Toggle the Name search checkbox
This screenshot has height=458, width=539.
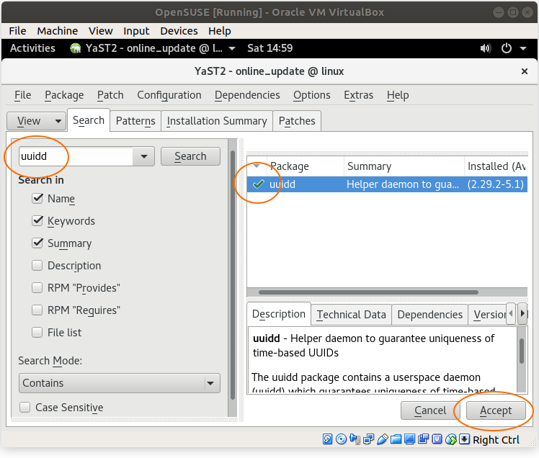[37, 198]
